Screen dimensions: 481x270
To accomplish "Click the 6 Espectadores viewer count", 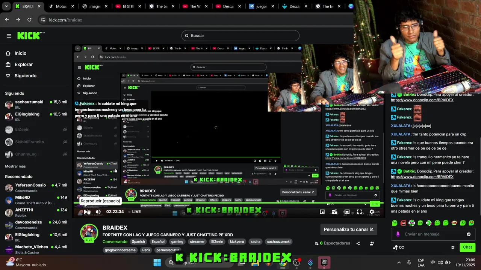I will click(332, 243).
